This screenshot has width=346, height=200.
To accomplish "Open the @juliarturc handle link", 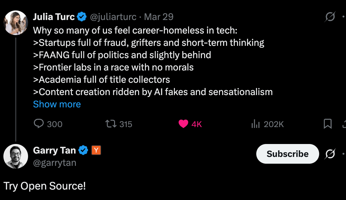I will click(x=113, y=17).
